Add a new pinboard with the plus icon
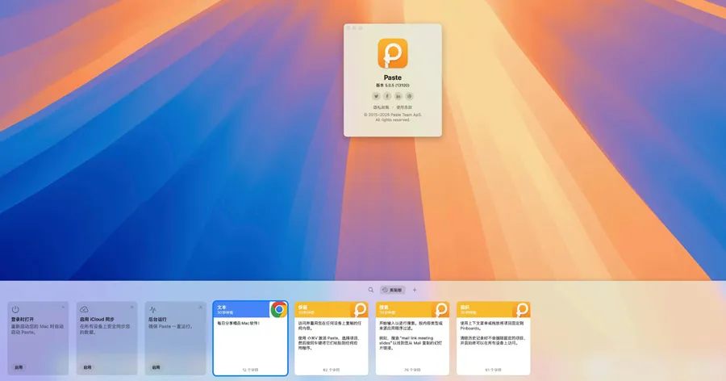726x381 pixels. click(415, 290)
